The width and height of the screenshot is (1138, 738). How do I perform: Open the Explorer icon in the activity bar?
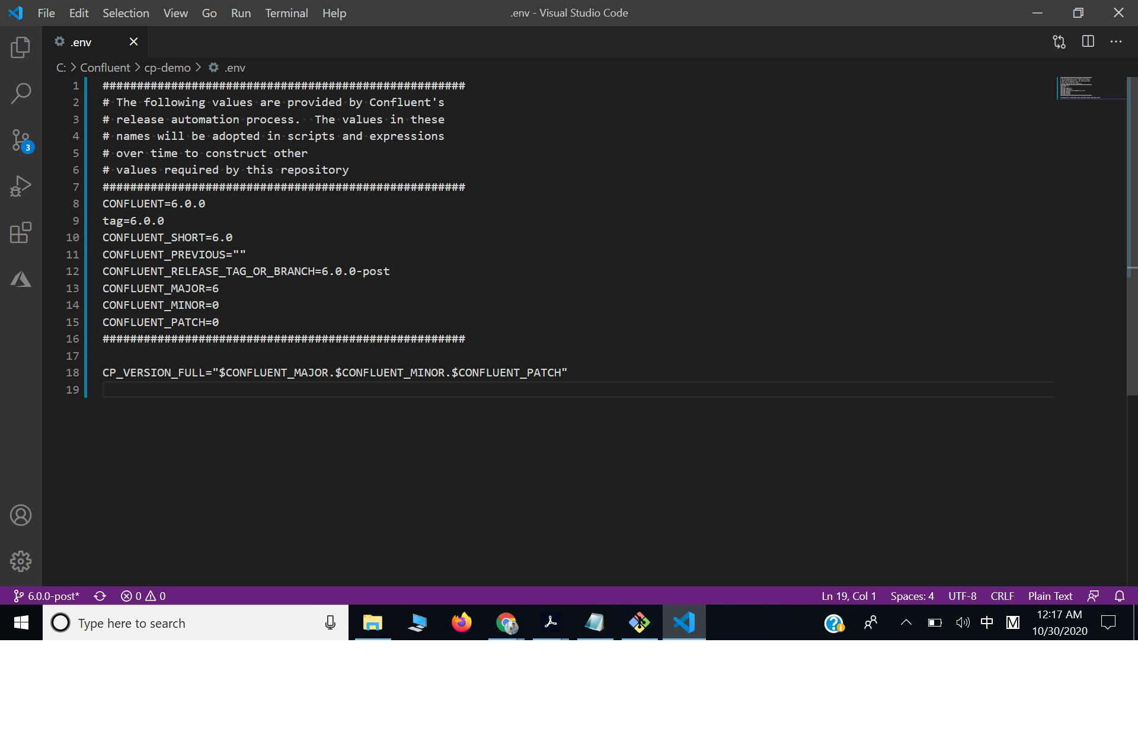[21, 47]
